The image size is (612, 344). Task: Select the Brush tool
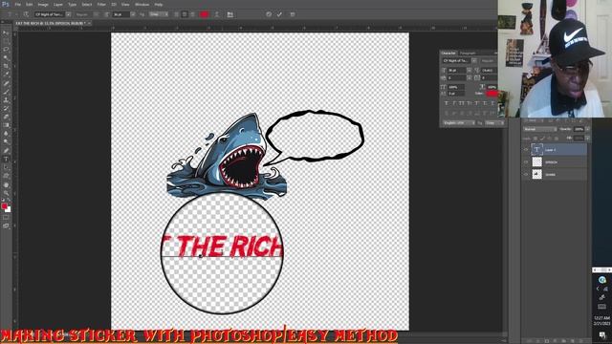pyautogui.click(x=6, y=92)
